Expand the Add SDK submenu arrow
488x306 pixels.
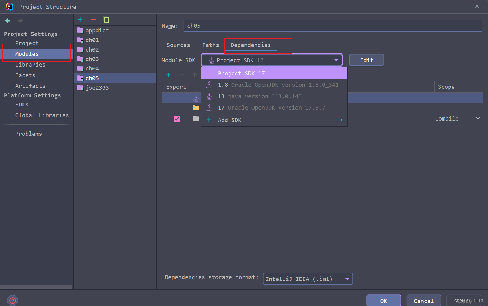point(341,120)
